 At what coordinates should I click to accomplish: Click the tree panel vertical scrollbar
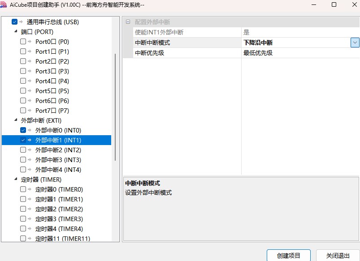[115, 107]
